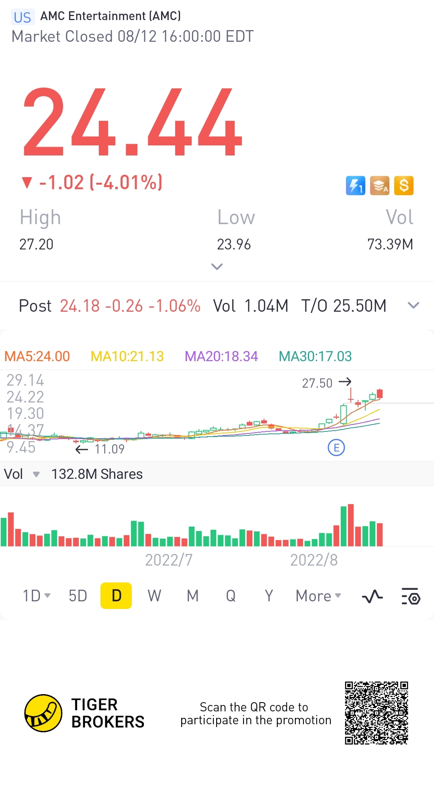This screenshot has width=434, height=807.
Task: Tap the MA20:18.34 indicator label
Action: point(221,356)
